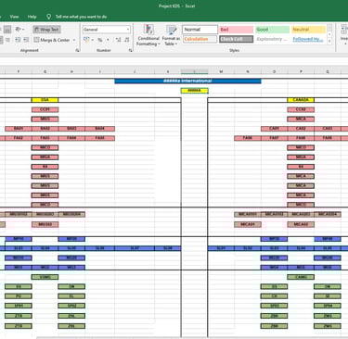Open the Help ribbon tab
348x339 pixels.
32,17
